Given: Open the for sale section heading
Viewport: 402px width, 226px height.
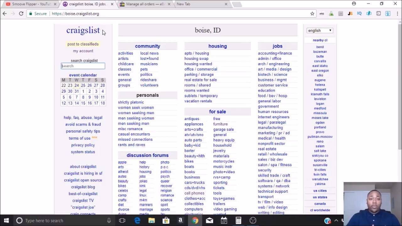Looking at the screenshot, I should pos(218,112).
